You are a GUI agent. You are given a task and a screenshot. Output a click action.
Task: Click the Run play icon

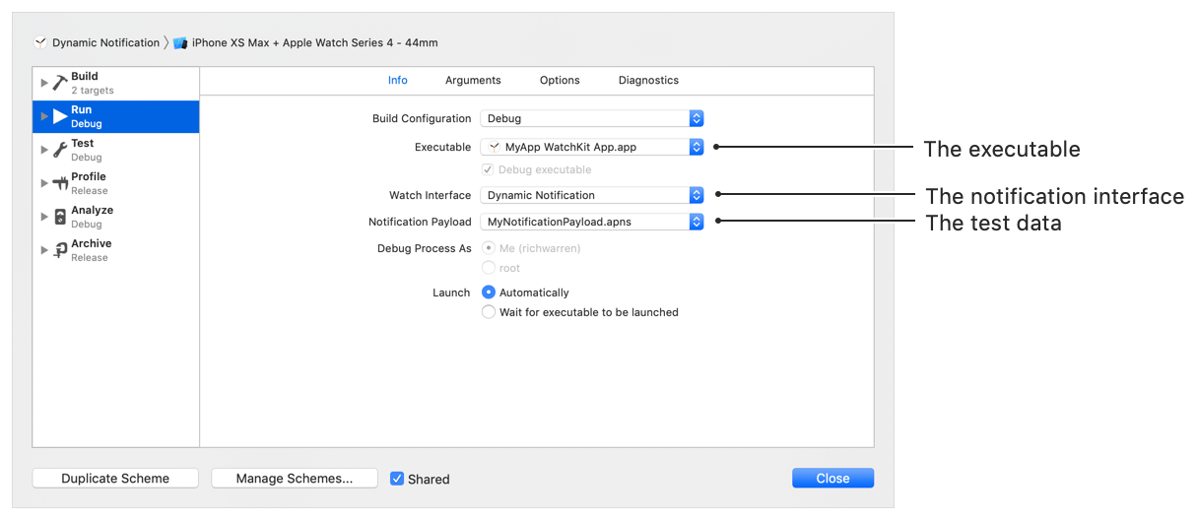[x=60, y=116]
